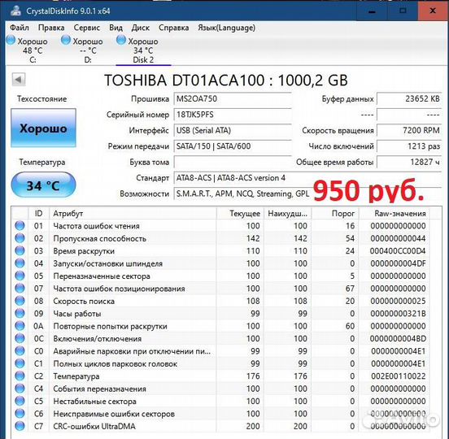The image size is (449, 439).
Task: Click status orb for attribute 03 spin-up time
Action: [x=20, y=250]
